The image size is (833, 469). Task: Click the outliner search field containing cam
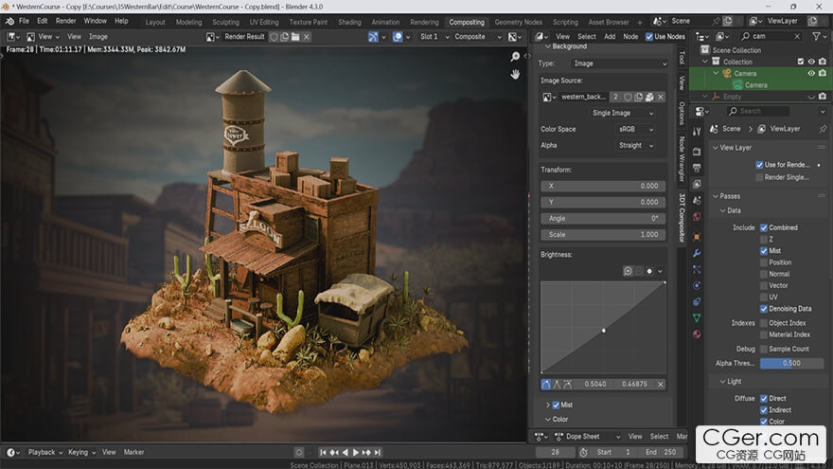[x=771, y=36]
